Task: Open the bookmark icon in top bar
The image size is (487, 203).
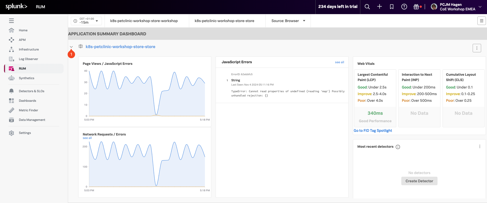Action: click(392, 7)
